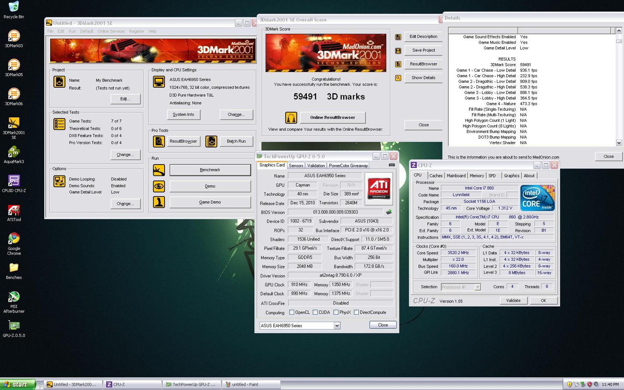Click the system tray clock 11:40 PM
This screenshot has height=390, width=624.
point(610,385)
